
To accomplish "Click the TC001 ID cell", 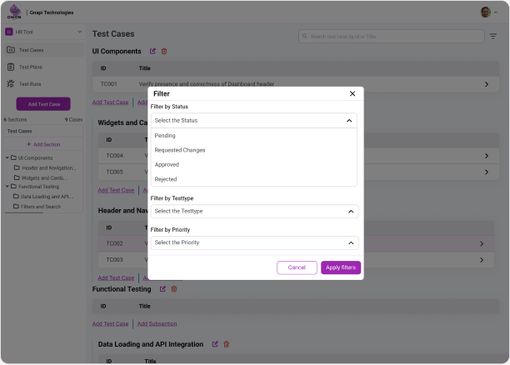I will click(x=108, y=84).
